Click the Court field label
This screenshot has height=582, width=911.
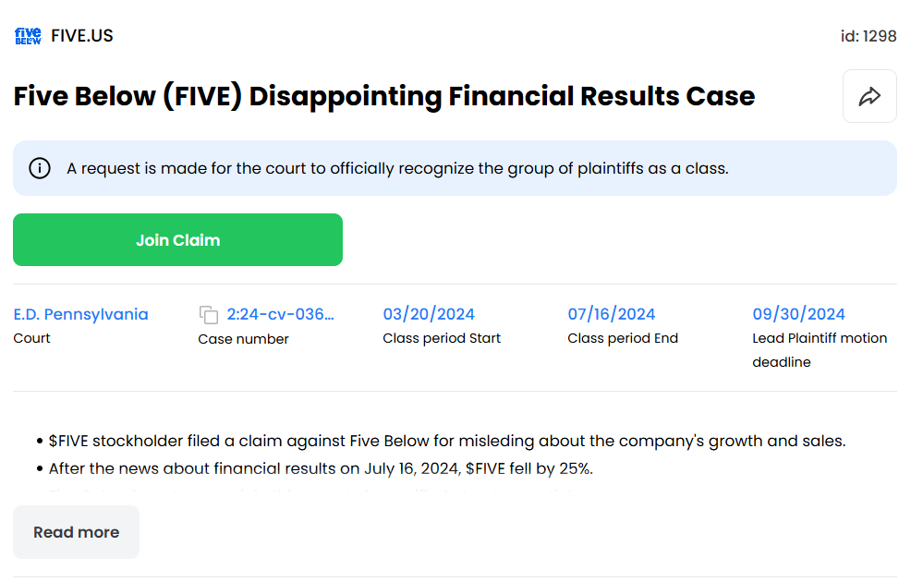tap(32, 338)
